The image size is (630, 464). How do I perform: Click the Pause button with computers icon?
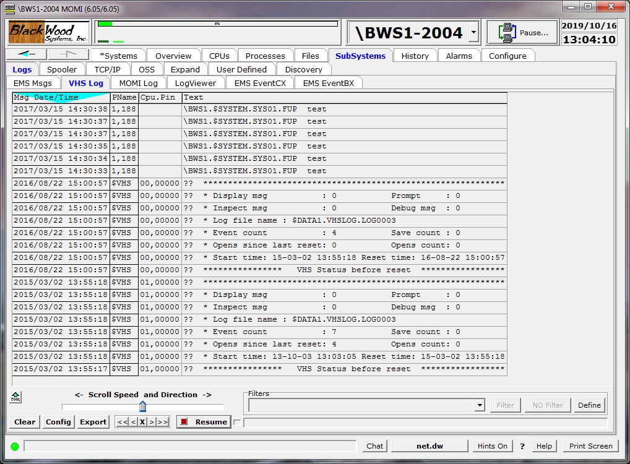[522, 33]
